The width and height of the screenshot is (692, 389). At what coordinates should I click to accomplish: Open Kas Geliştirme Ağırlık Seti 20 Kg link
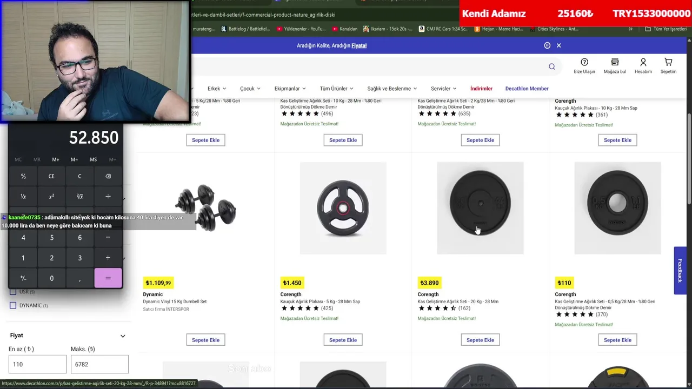[x=458, y=301]
